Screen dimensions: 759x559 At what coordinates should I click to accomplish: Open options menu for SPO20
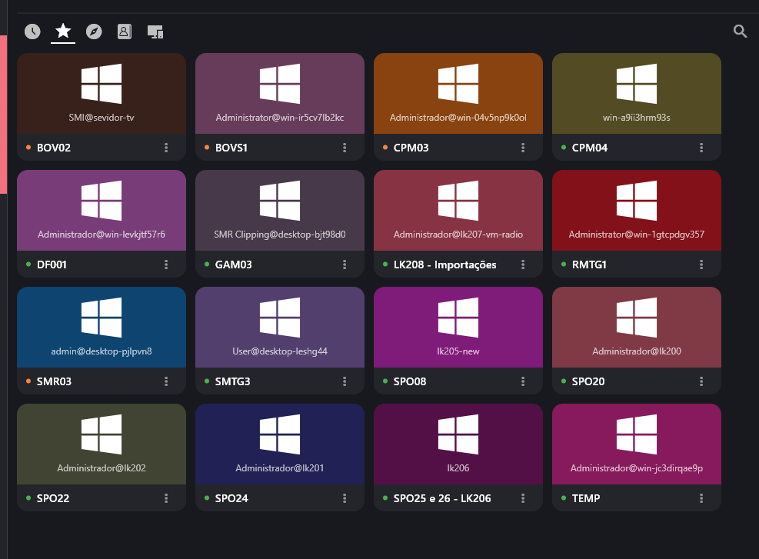pos(701,381)
